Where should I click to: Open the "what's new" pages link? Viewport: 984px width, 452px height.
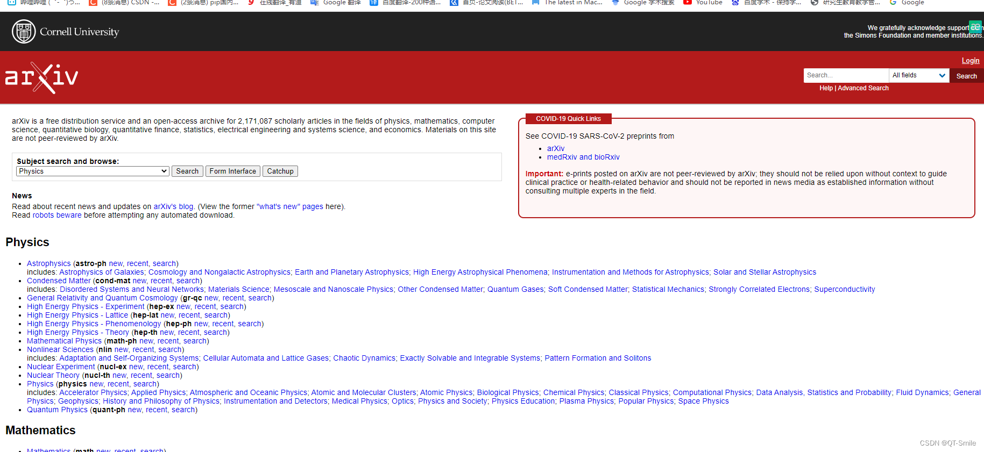click(x=290, y=206)
